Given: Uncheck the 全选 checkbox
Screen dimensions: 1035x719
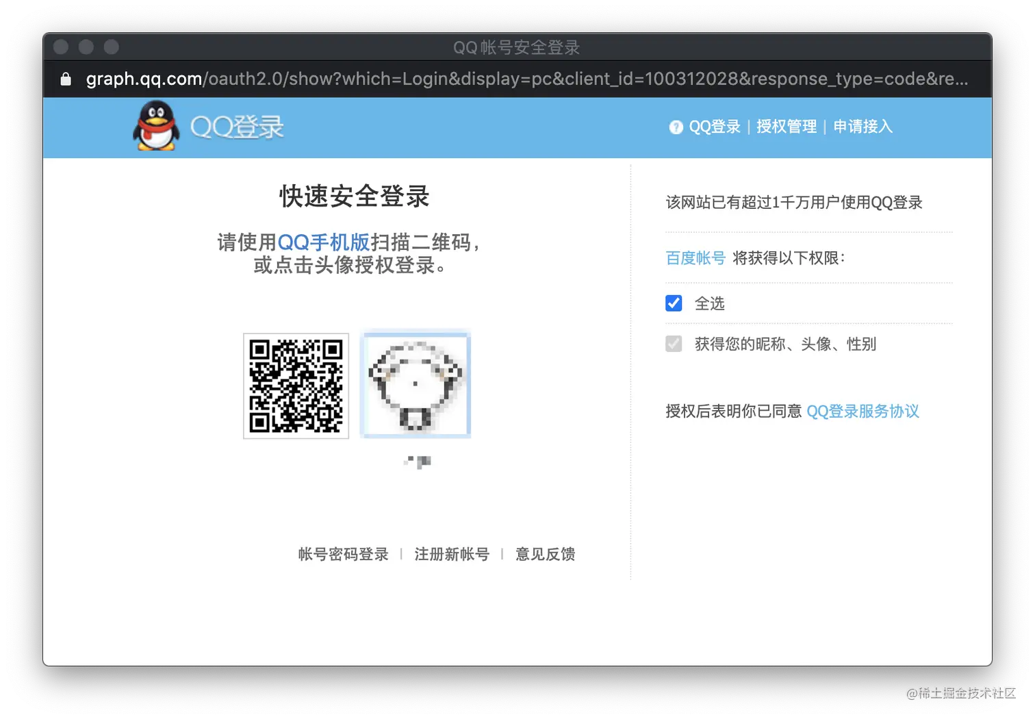Looking at the screenshot, I should pyautogui.click(x=674, y=303).
